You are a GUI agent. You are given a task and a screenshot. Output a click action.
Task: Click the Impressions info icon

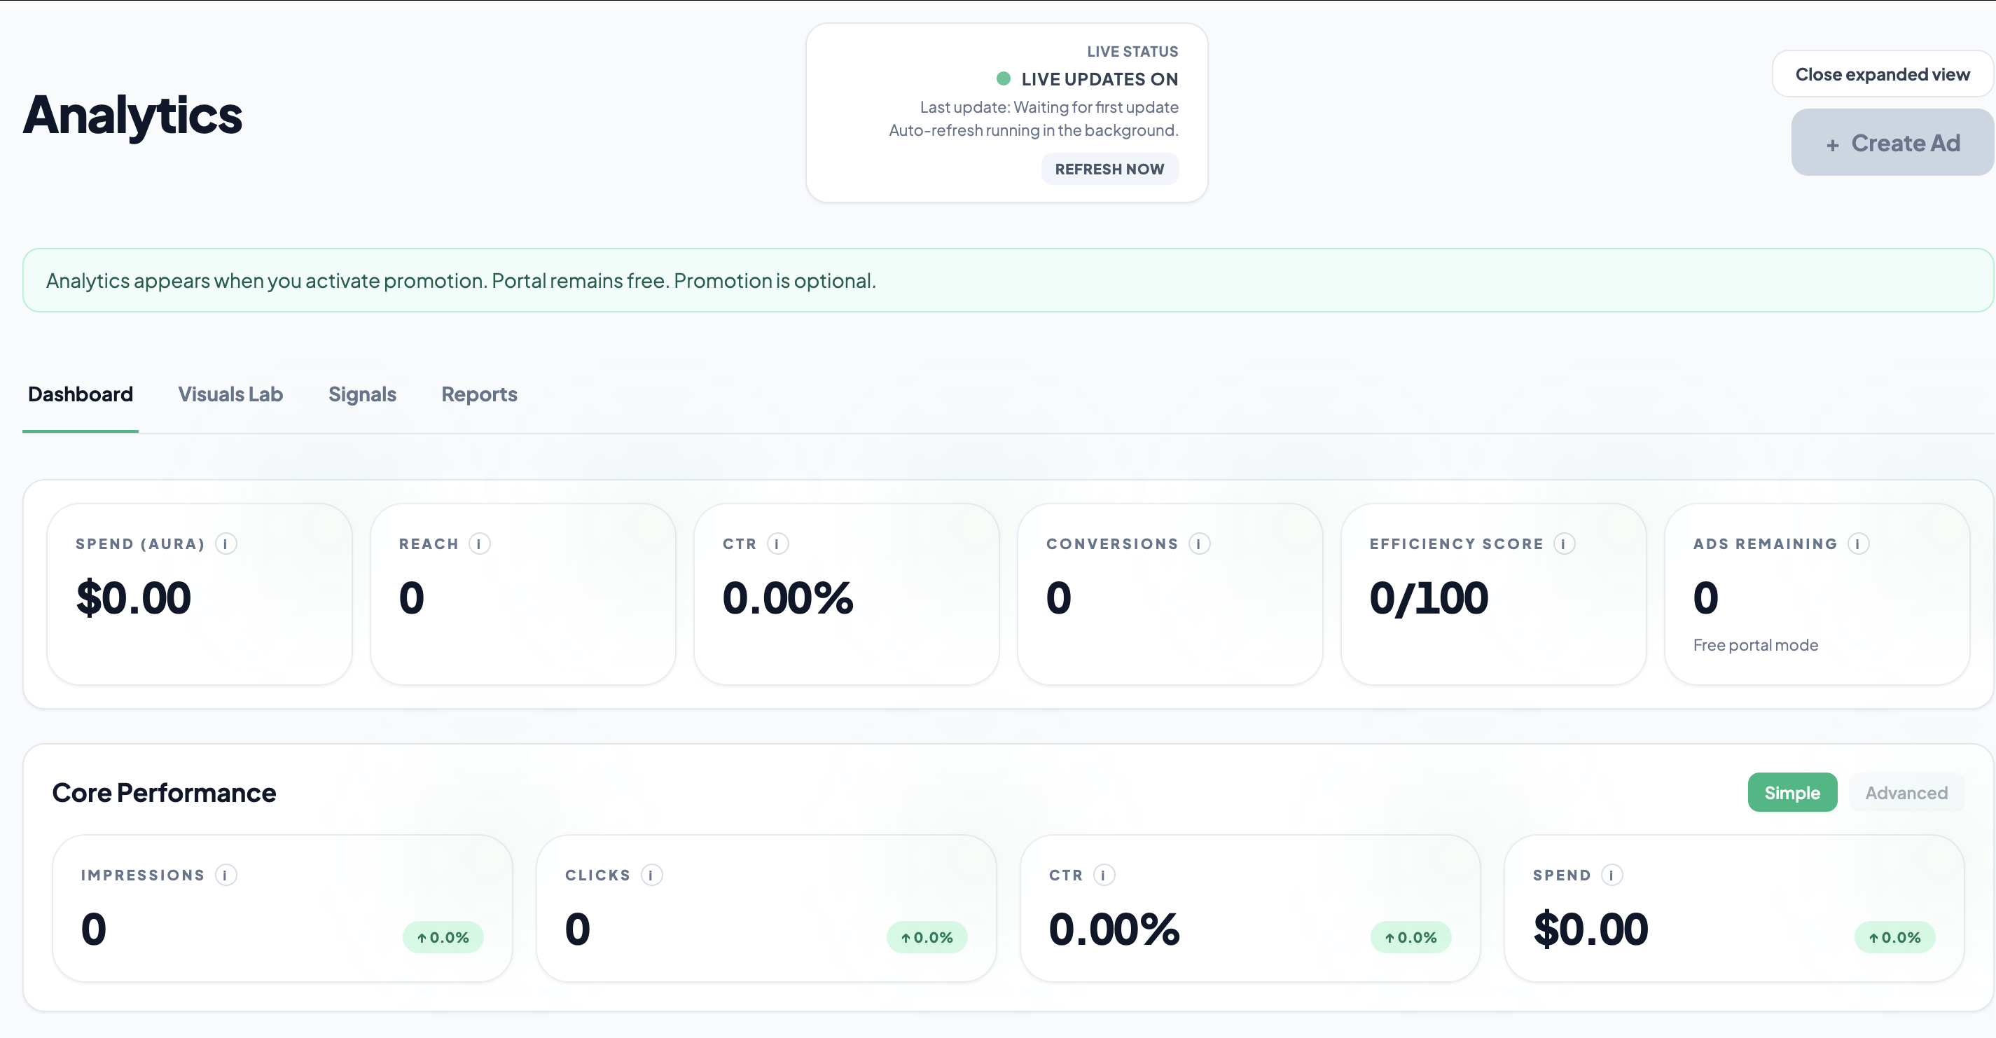[x=226, y=876]
